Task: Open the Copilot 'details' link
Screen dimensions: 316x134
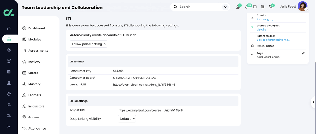Action: click(x=261, y=29)
